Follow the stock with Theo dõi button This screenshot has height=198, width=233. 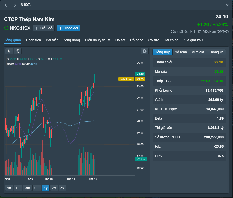(68, 28)
